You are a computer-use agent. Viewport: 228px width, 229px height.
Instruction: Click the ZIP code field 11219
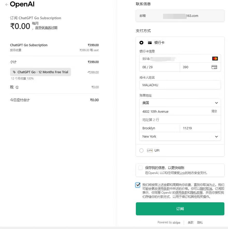[x=200, y=128]
